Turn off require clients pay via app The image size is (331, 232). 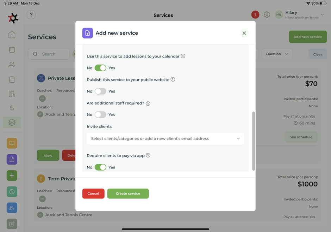[x=100, y=167]
